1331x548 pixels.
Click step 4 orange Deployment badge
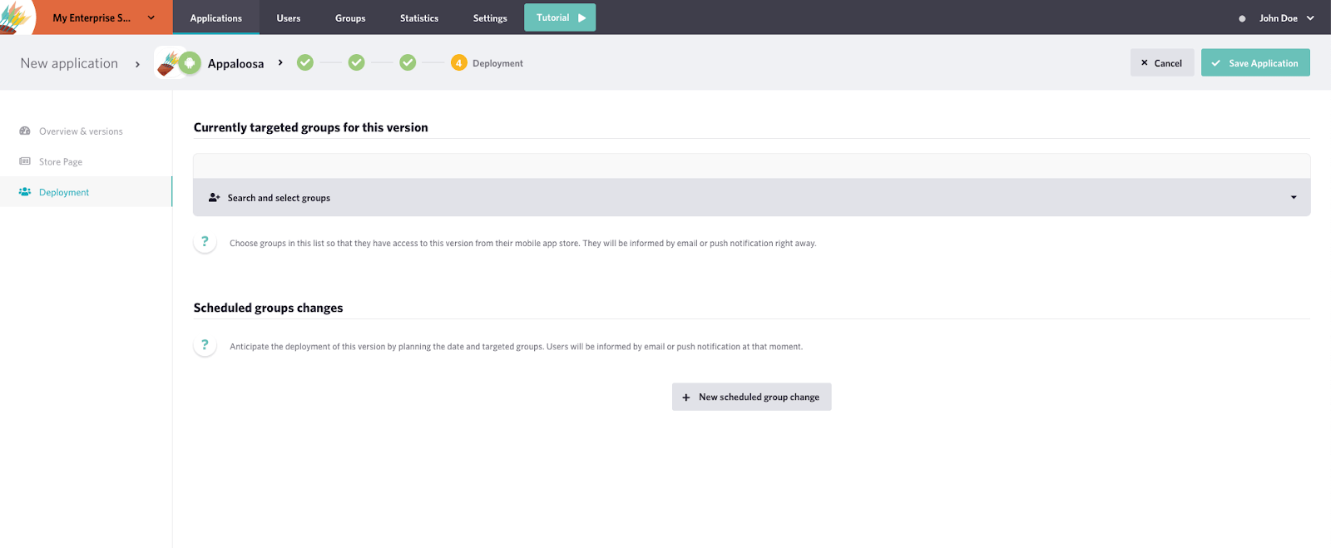tap(458, 62)
